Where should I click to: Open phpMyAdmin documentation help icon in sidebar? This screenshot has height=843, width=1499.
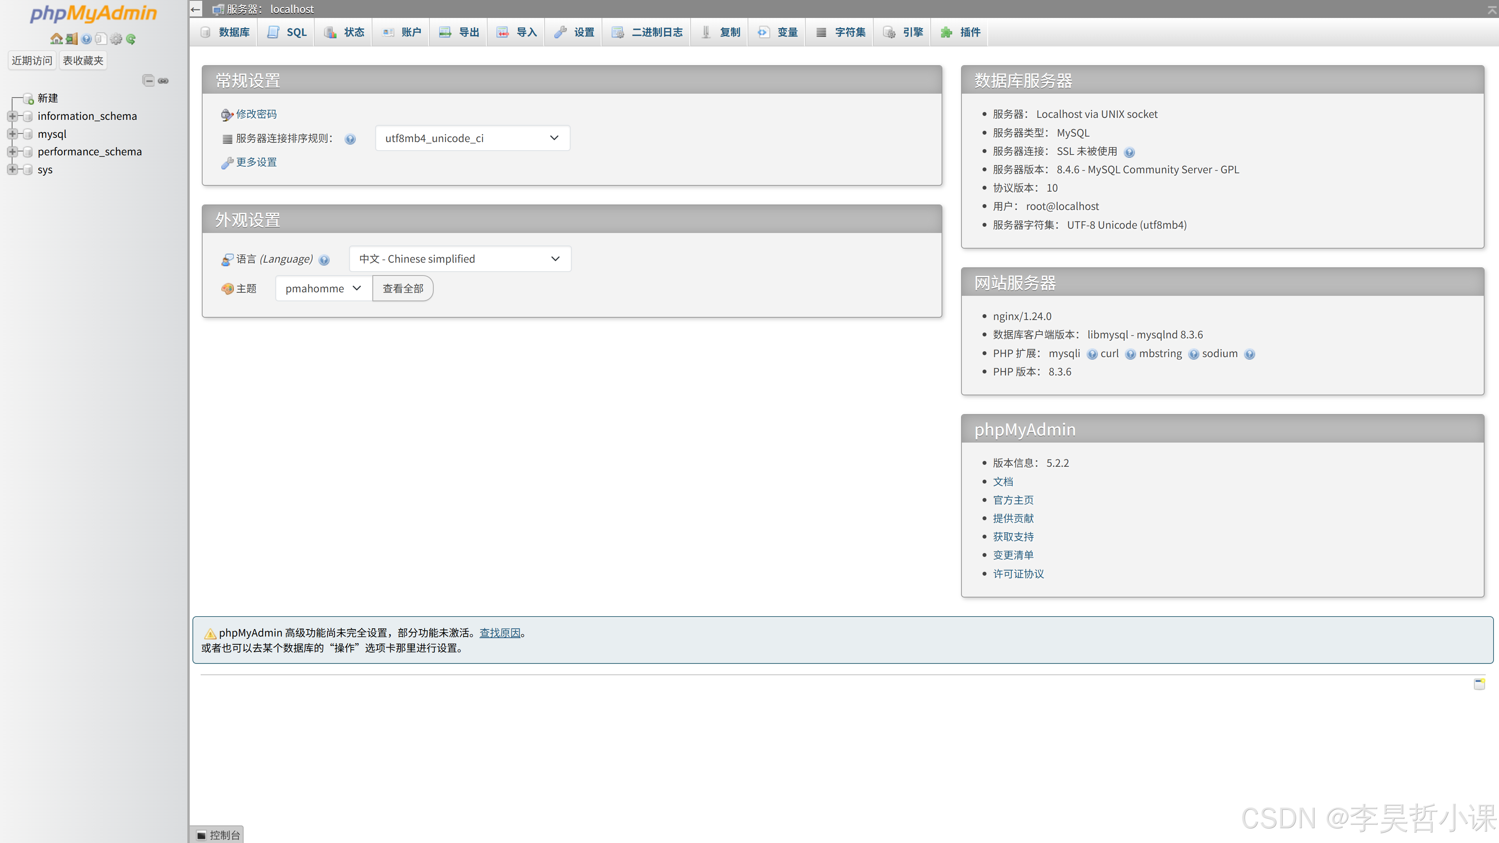coord(86,39)
